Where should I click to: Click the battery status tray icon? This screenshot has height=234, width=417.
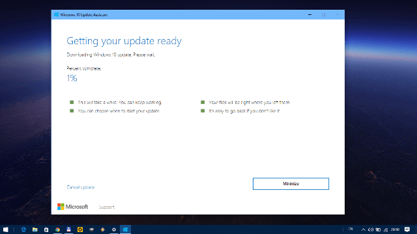pyautogui.click(x=378, y=229)
